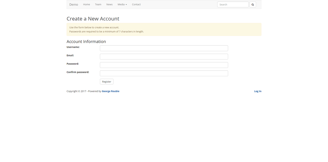Click the magnifying glass search button
Viewport: 328px width, 162px height.
(252, 4)
